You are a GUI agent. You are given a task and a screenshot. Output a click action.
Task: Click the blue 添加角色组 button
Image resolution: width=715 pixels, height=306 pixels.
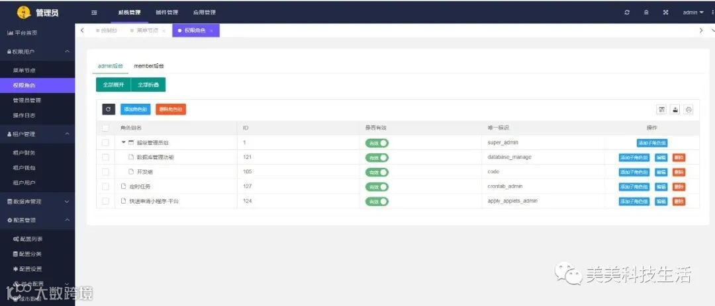click(136, 109)
